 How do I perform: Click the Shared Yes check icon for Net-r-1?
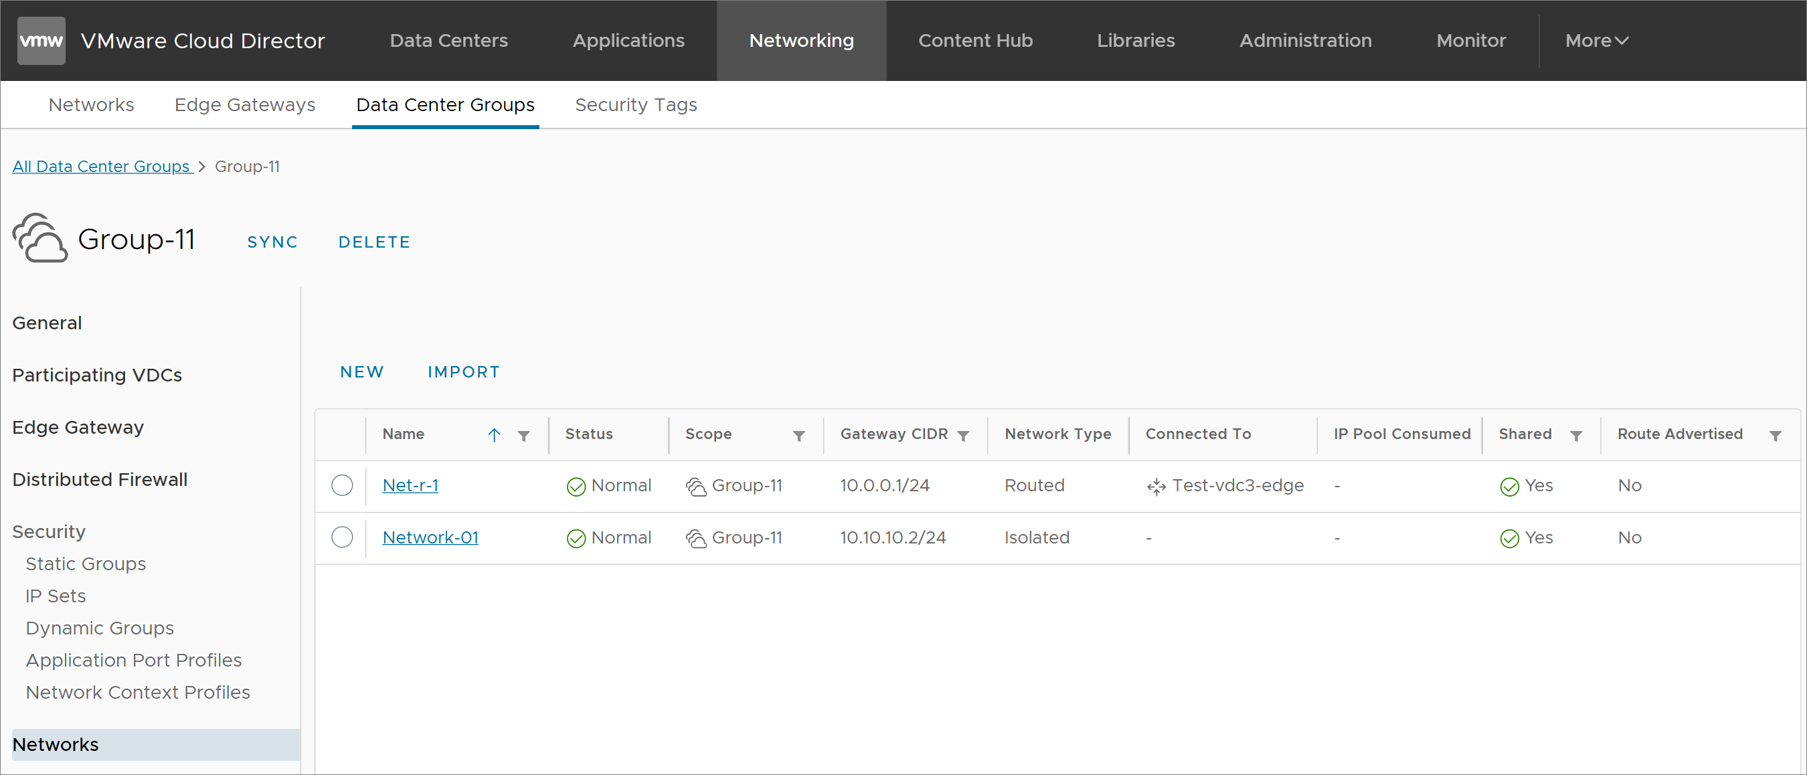pyautogui.click(x=1509, y=486)
